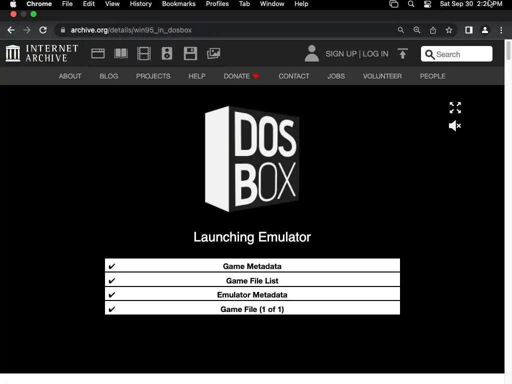The image size is (512, 384).
Task: Open the page zoom icon in address bar
Action: (x=416, y=30)
